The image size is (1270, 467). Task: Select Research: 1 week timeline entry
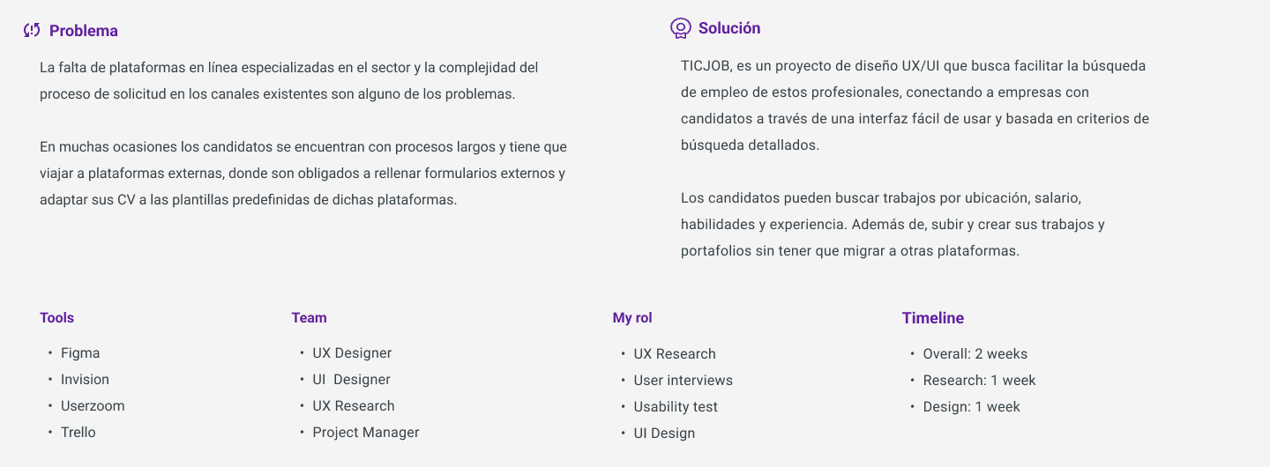(979, 381)
